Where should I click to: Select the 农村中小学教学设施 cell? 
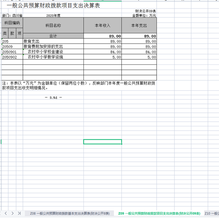click(53, 57)
